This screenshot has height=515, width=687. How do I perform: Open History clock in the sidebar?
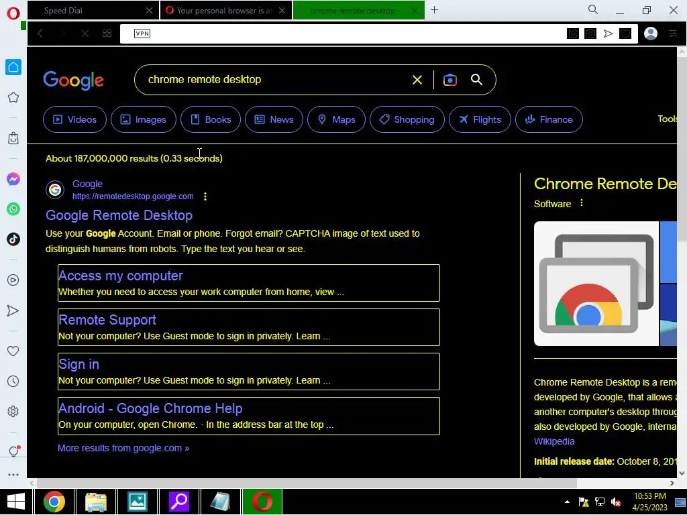[13, 381]
